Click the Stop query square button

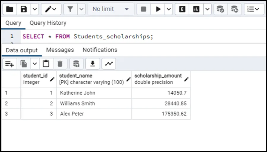coord(143,9)
